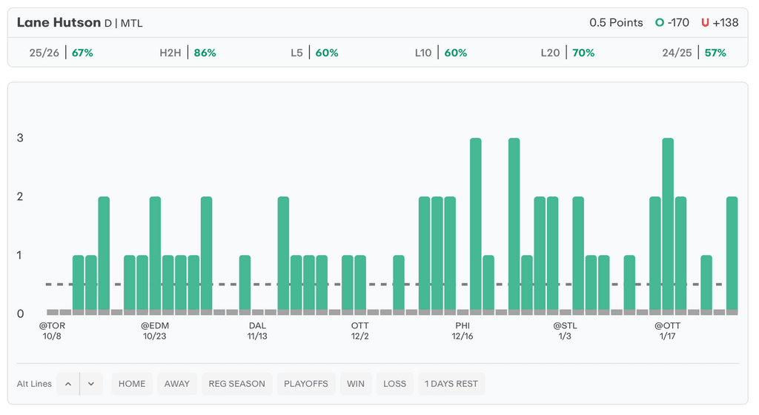The height and width of the screenshot is (415, 759).
Task: Apply the 1 DAYS REST filter
Action: pyautogui.click(x=451, y=384)
